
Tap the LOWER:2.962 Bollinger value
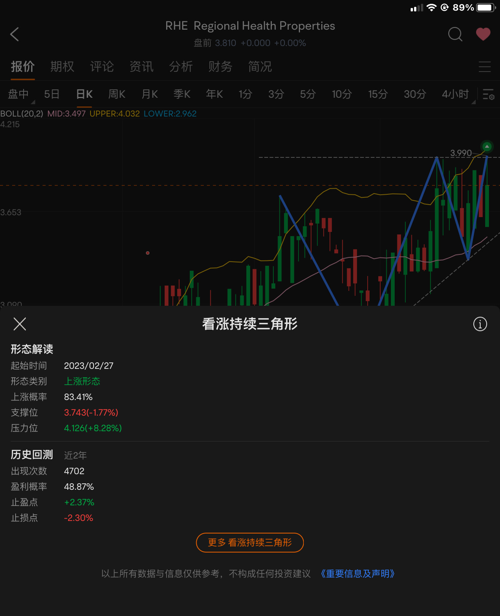point(170,114)
